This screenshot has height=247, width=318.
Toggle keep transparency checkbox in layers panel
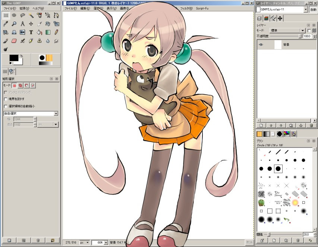[x=309, y=31]
